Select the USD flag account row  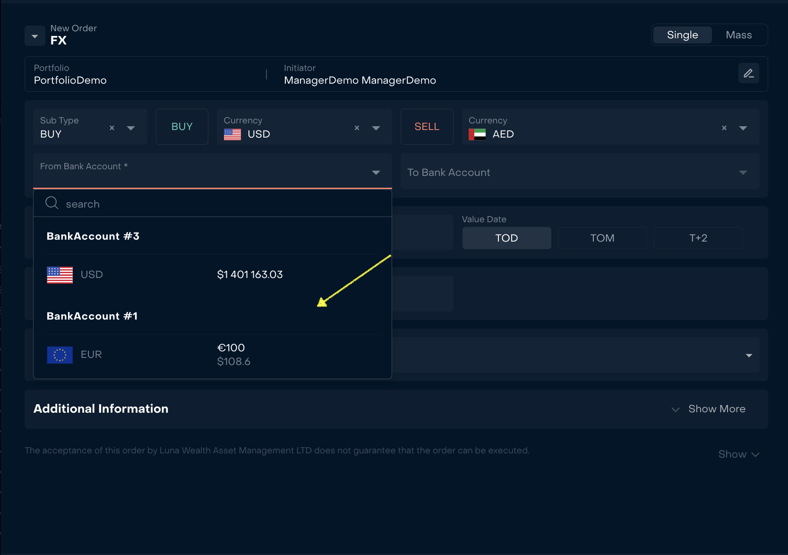[x=213, y=275]
